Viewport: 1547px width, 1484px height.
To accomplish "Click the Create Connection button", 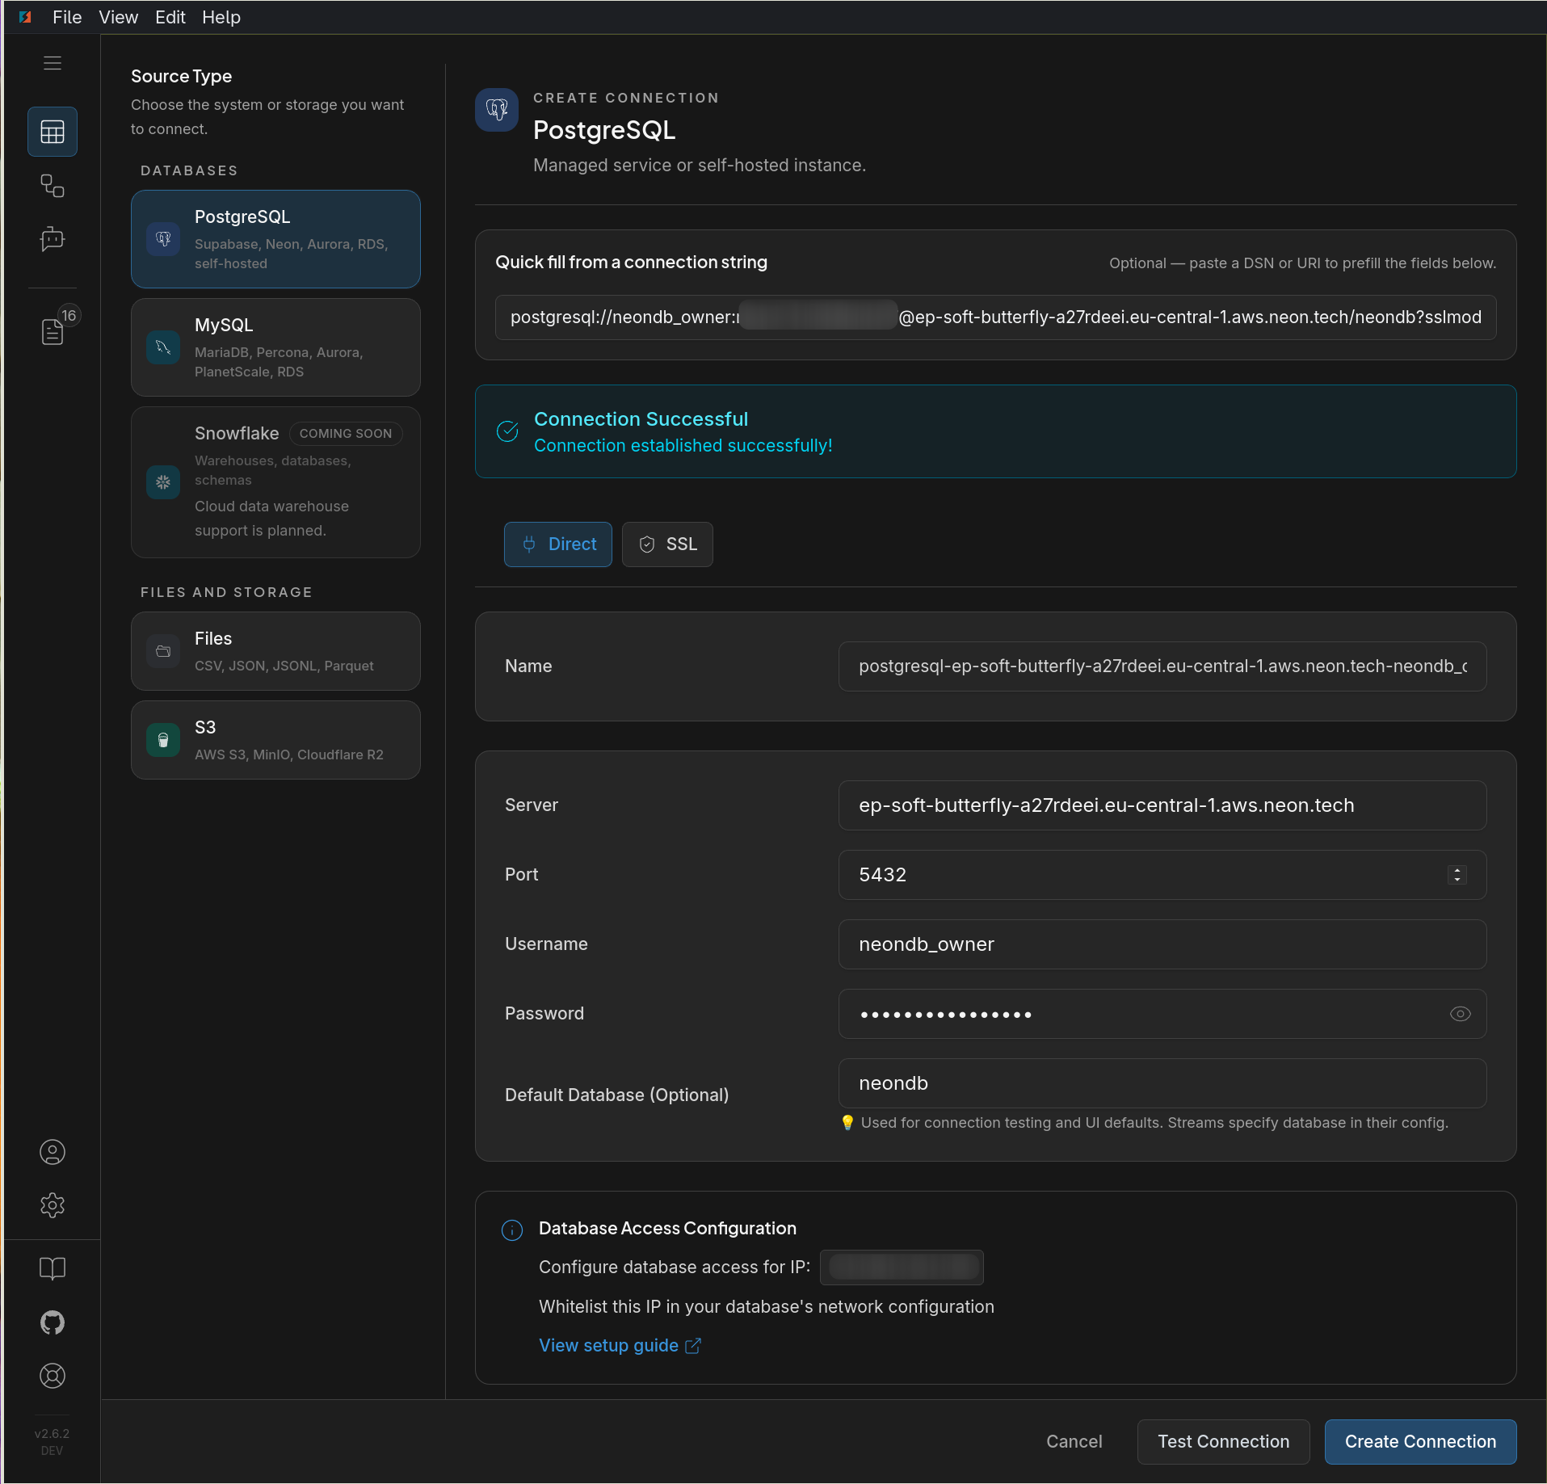I will [1420, 1442].
